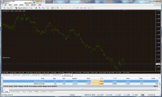
Task: Click the 1.1033 stop loss cell
Action: (x=97, y=84)
